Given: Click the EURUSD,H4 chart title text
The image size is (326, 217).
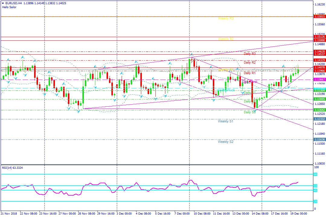Looking at the screenshot, I should tap(14, 3).
